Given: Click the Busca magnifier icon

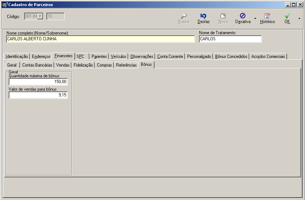Looking at the screenshot, I should (184, 16).
